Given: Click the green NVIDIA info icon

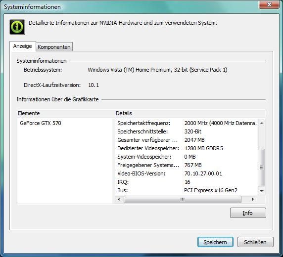Looking at the screenshot, I should coord(17,27).
